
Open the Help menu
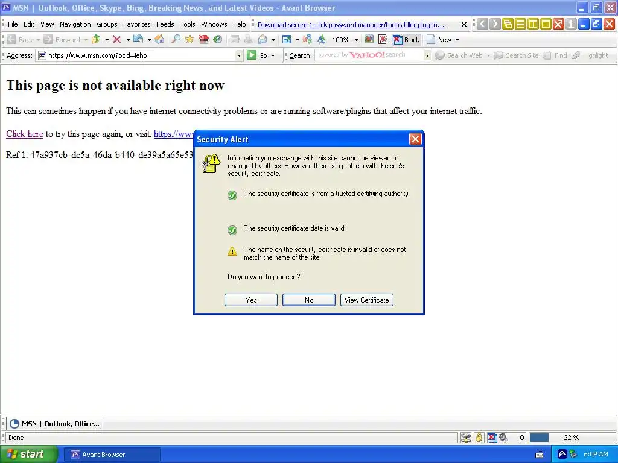(x=239, y=24)
